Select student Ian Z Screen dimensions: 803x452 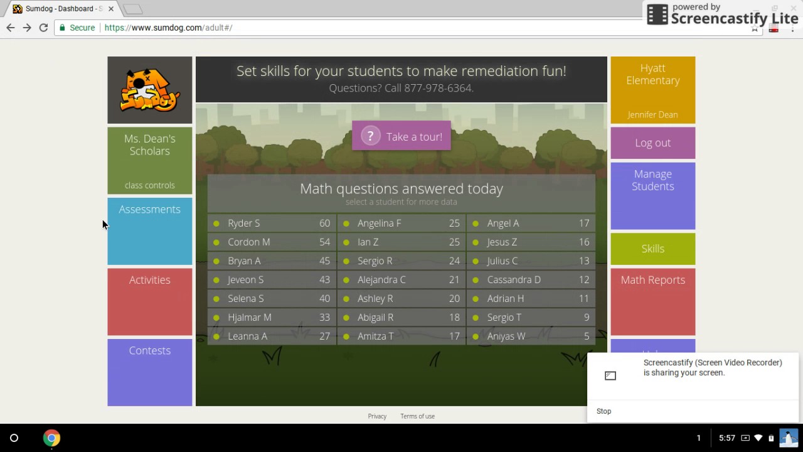401,242
